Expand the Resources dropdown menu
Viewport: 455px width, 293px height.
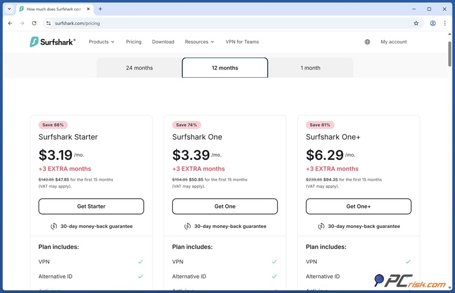coord(199,42)
